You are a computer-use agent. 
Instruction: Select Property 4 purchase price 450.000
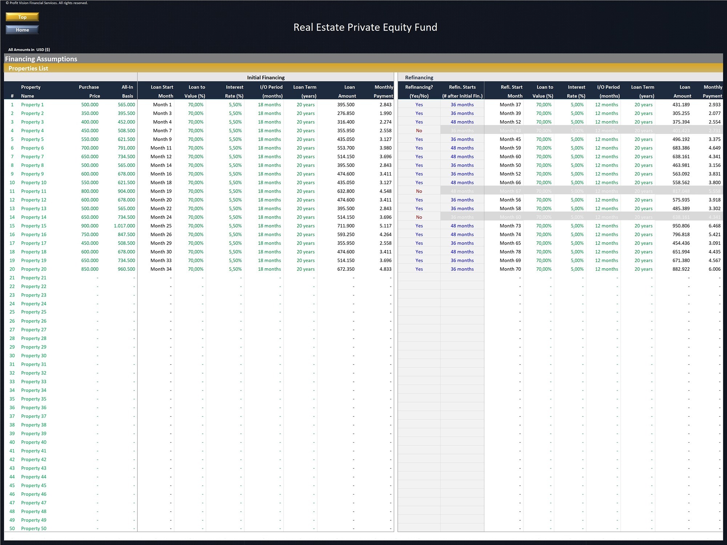click(x=90, y=131)
